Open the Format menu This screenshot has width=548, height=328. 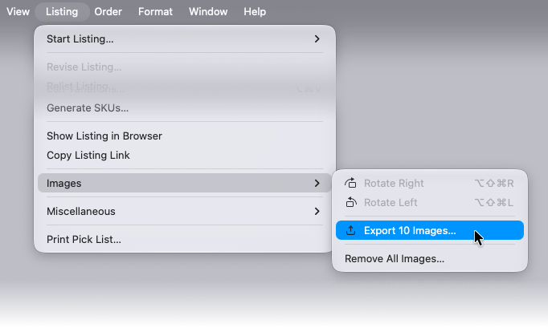[x=155, y=11]
